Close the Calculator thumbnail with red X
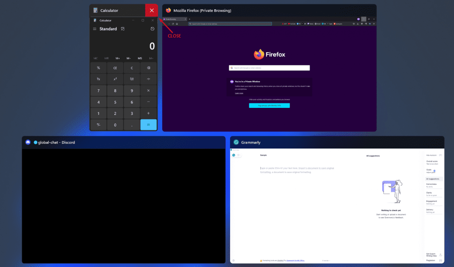Screen dimensions: 454x267 (x=152, y=10)
